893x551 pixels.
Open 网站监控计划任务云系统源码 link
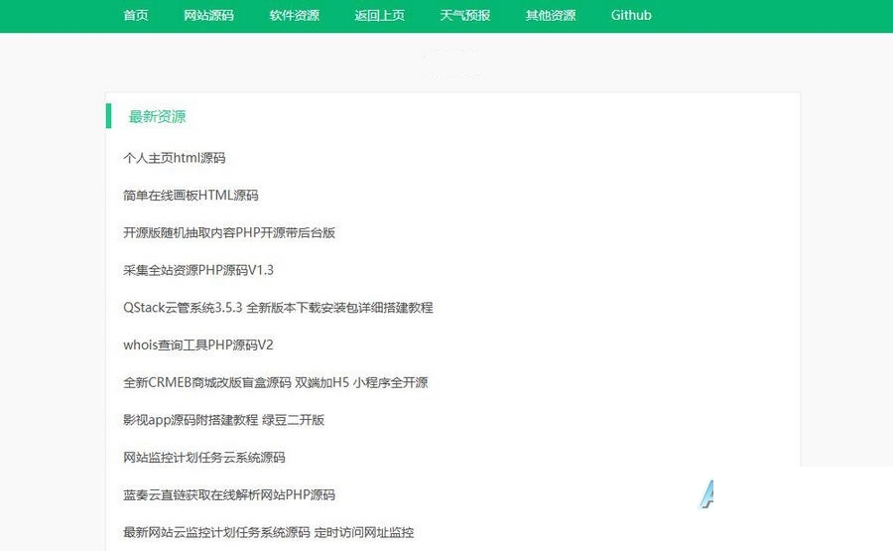(203, 457)
